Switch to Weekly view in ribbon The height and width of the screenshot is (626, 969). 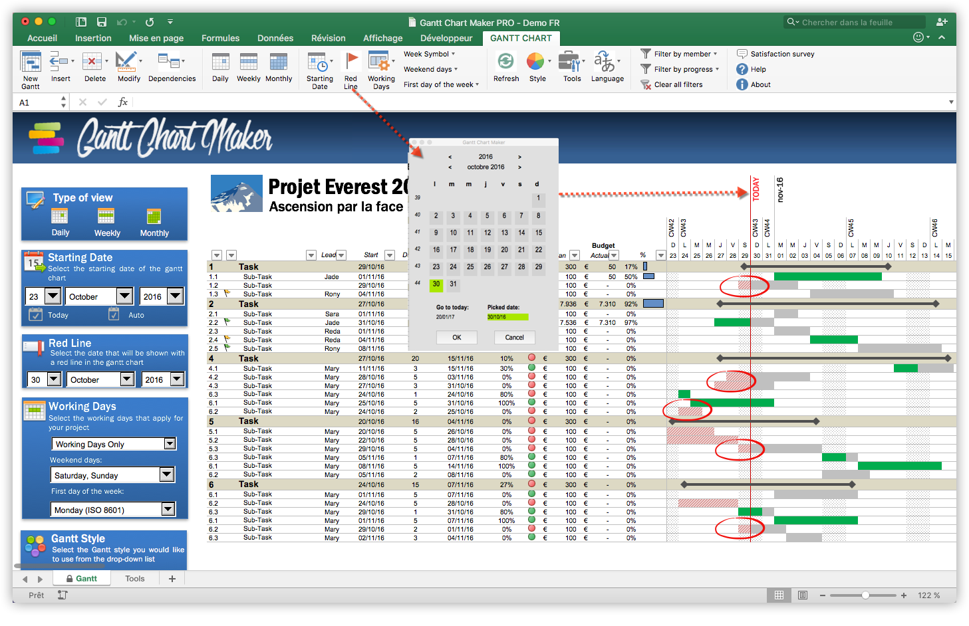click(248, 62)
